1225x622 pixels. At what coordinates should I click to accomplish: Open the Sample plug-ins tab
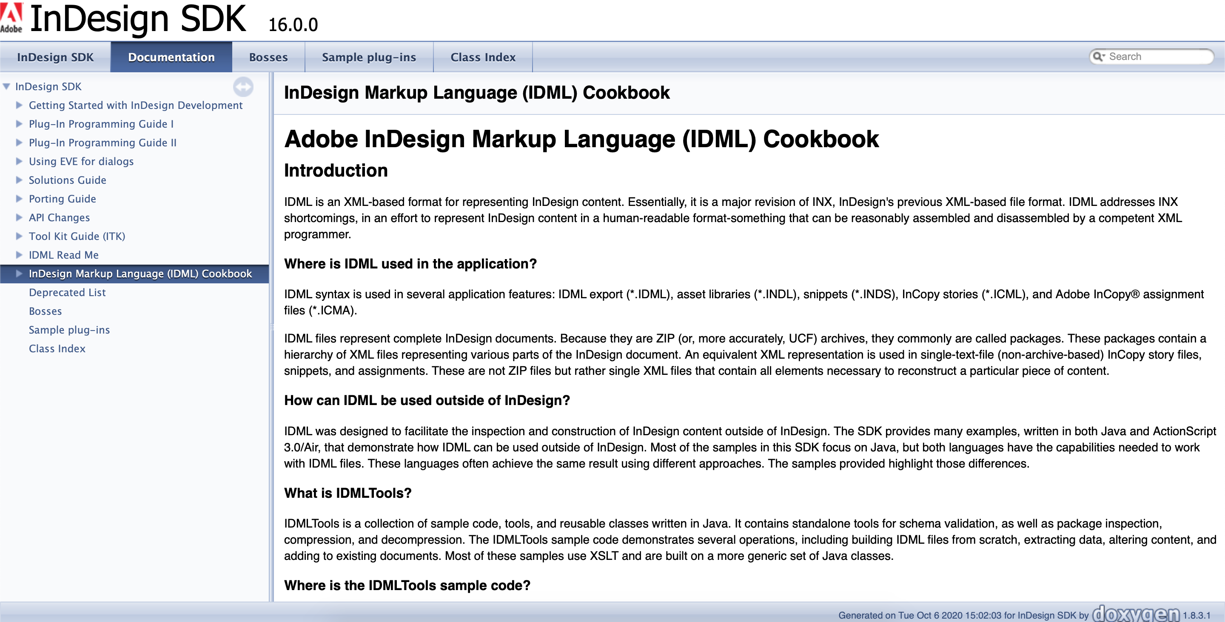tap(369, 57)
